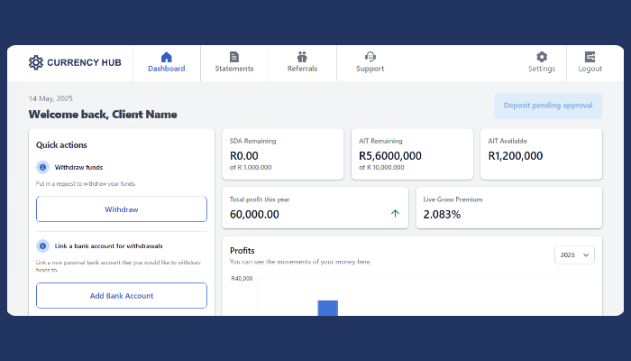Click the Dashboard home icon
Image resolution: width=631 pixels, height=361 pixels.
tap(166, 57)
